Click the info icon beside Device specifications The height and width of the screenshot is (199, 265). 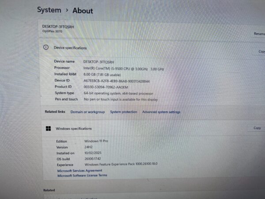click(46, 47)
